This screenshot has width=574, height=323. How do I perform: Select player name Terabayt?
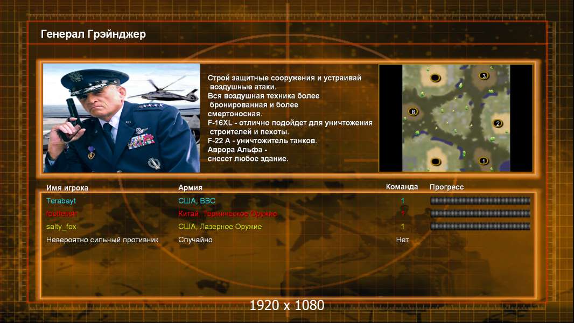pos(61,201)
